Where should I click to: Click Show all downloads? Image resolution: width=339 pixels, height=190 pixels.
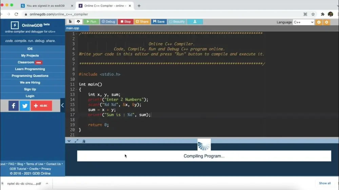[325, 183]
